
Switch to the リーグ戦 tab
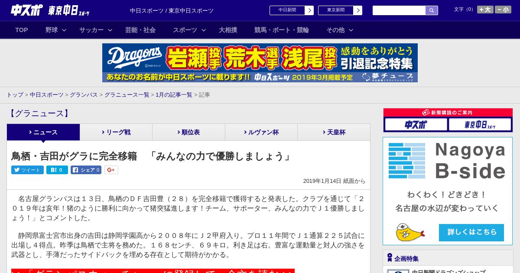coord(116,132)
